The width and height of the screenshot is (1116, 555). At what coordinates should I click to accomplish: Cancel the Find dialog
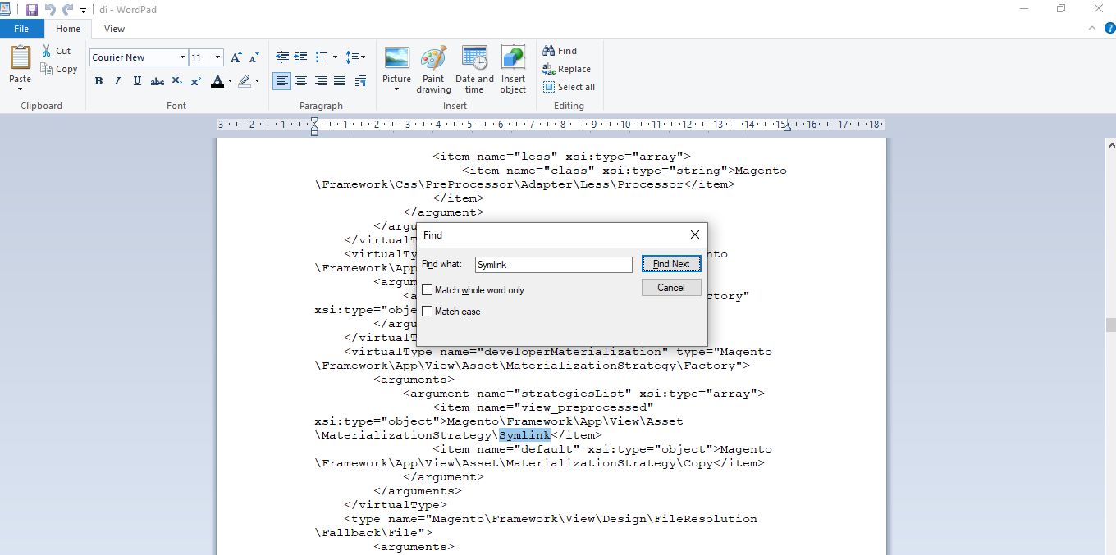pos(670,288)
